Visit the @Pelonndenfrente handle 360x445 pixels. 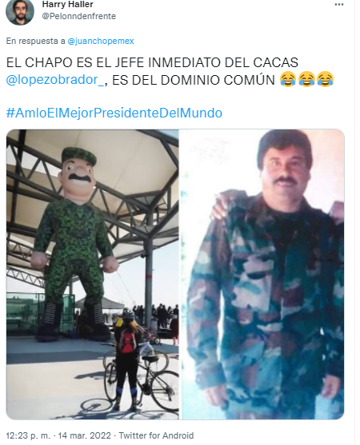(79, 16)
